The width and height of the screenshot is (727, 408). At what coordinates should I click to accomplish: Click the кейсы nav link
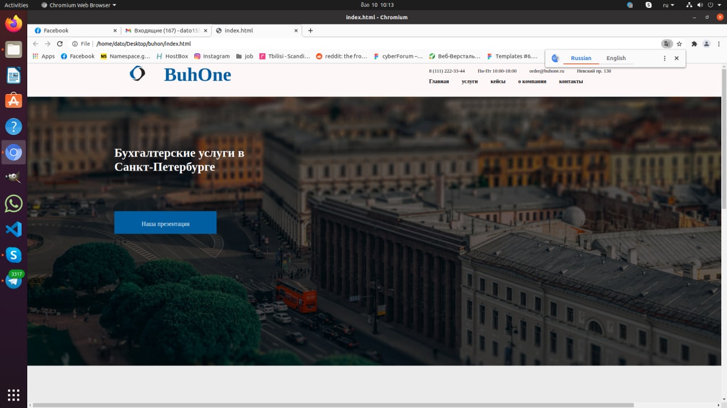[x=498, y=82]
